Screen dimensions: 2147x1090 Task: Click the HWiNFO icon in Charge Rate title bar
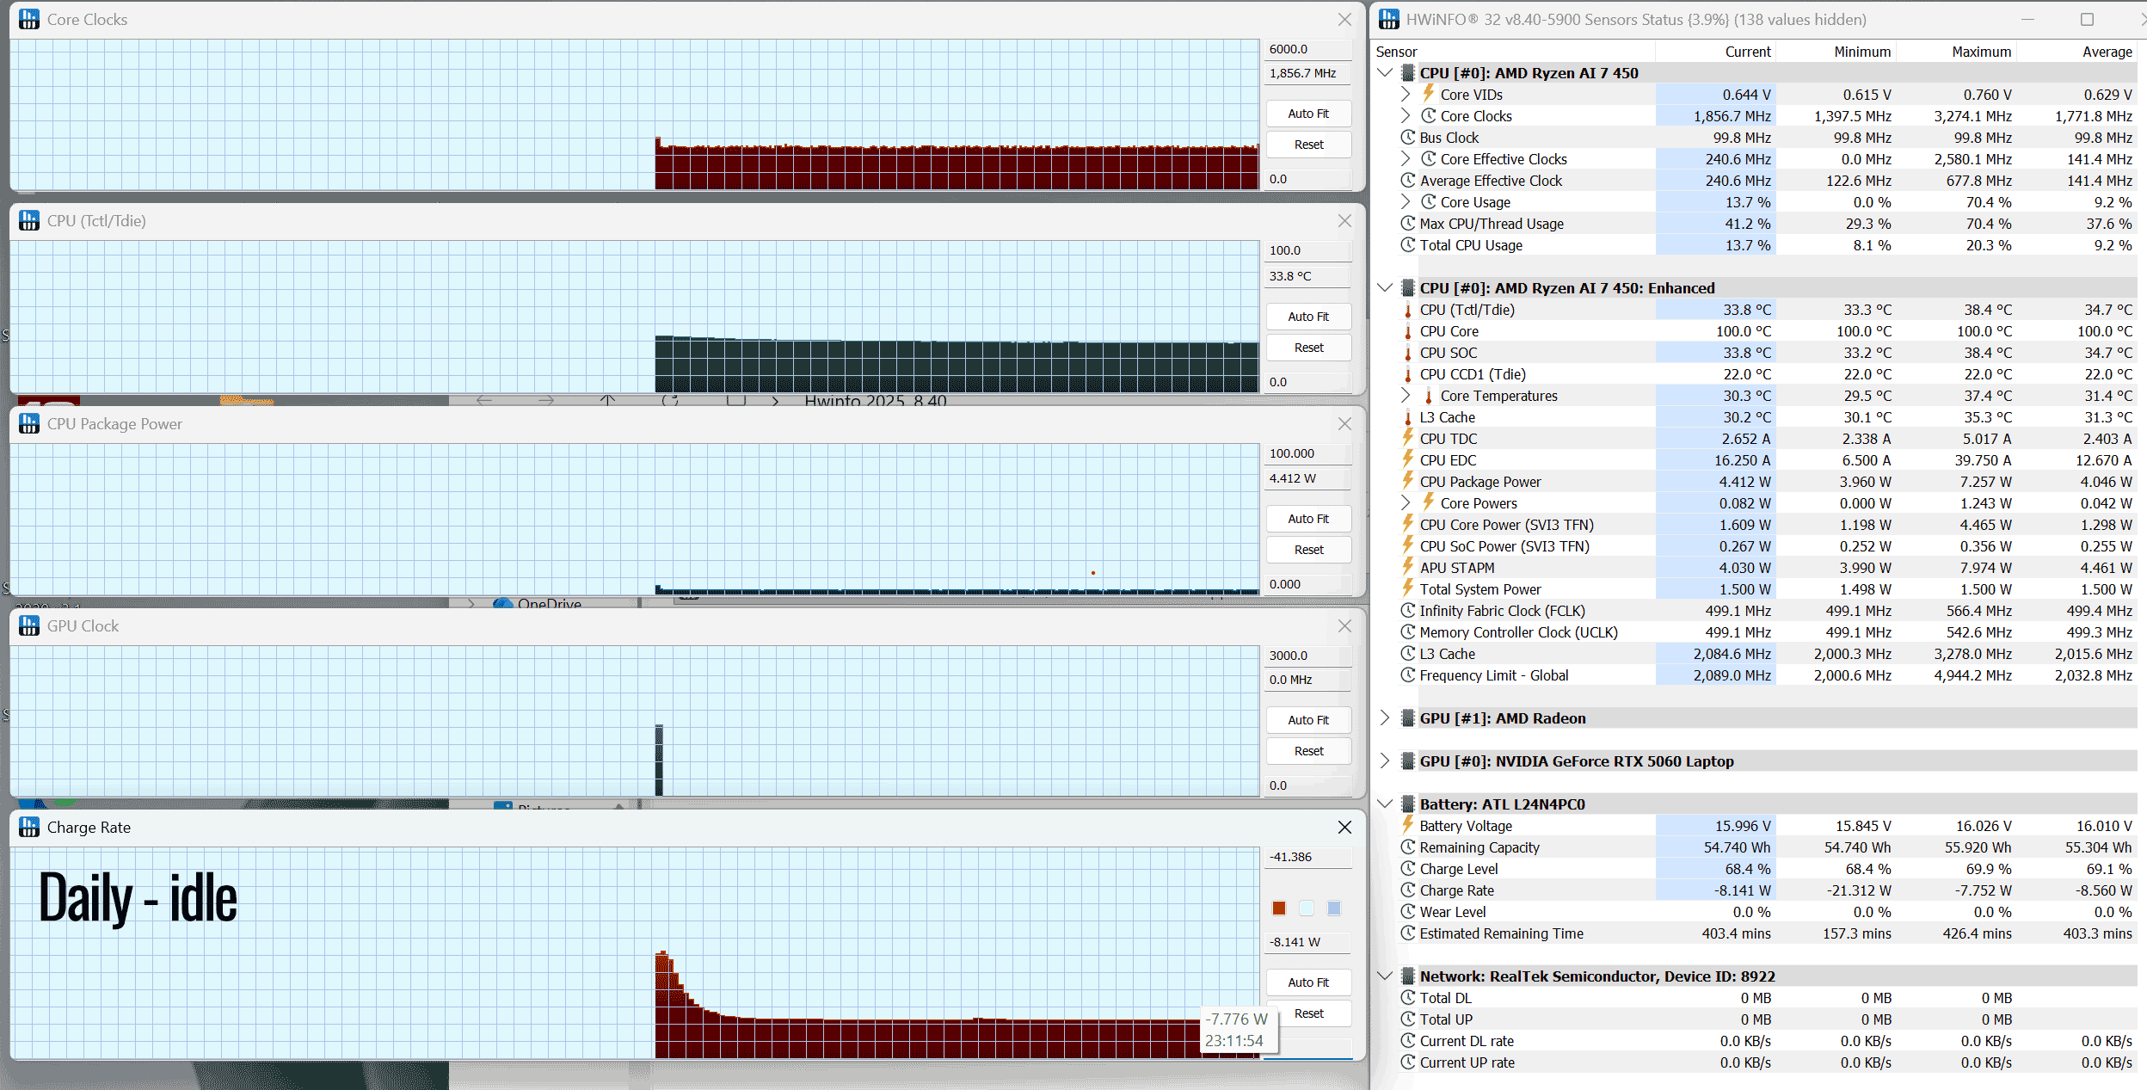tap(29, 827)
